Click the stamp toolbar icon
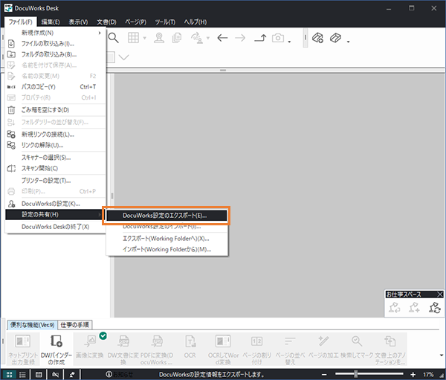The width and height of the screenshot is (446, 380). [x=159, y=38]
